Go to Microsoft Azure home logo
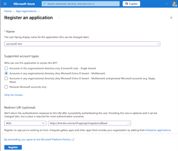Screen dimensions: 178x151 [x=24, y=4]
